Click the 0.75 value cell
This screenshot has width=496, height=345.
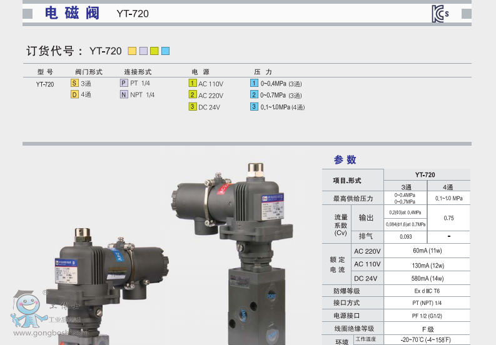click(x=448, y=218)
